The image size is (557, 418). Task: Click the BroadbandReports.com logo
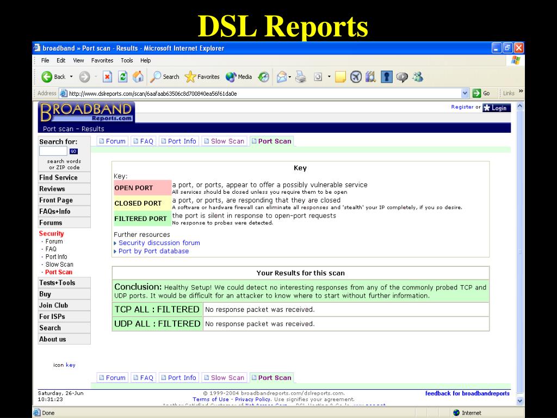point(86,112)
